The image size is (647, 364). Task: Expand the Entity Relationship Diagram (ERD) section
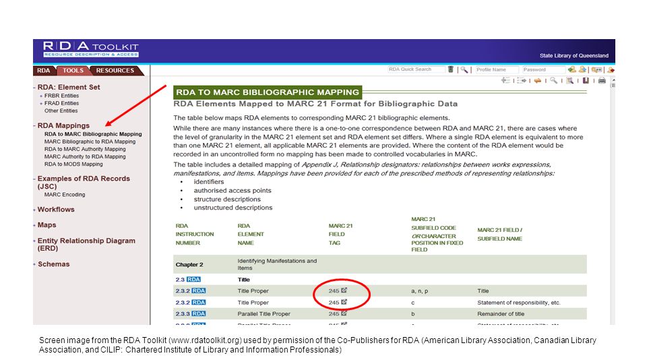[x=34, y=241]
